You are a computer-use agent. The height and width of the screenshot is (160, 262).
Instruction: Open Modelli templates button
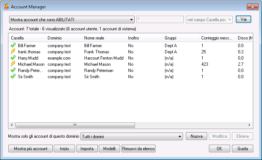pos(109,148)
